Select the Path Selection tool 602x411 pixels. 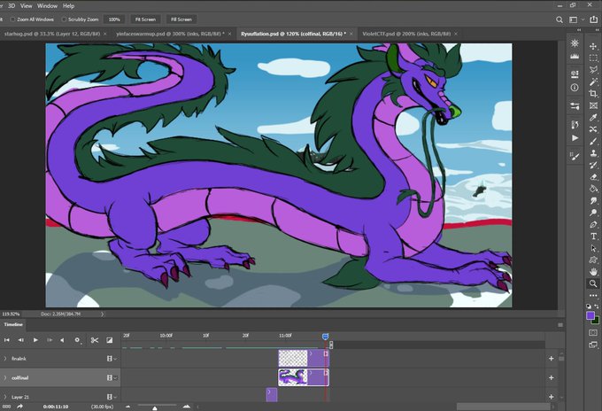[x=593, y=248]
